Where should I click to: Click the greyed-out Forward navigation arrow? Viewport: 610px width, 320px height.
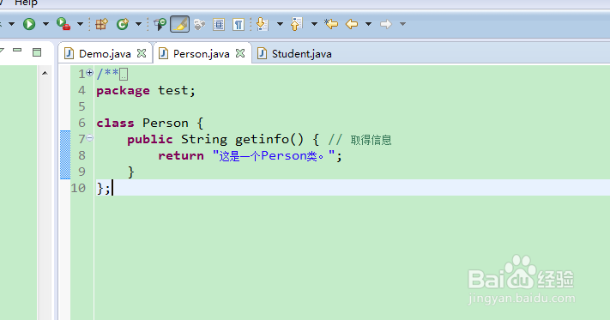point(386,24)
